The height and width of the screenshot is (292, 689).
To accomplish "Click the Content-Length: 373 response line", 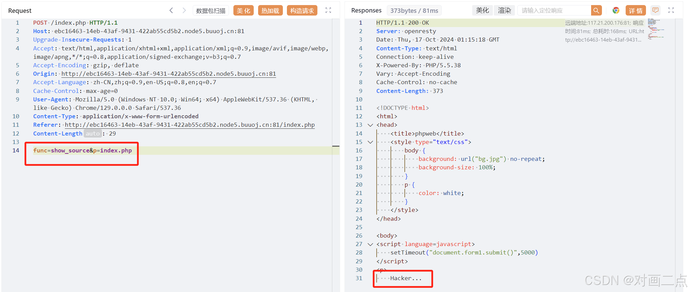I will click(x=410, y=91).
